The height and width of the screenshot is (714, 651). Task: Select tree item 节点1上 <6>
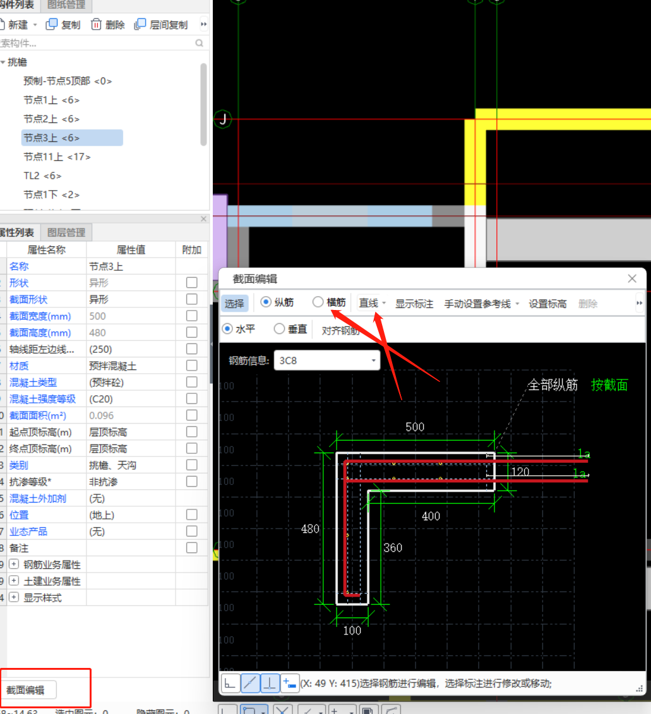tap(52, 100)
